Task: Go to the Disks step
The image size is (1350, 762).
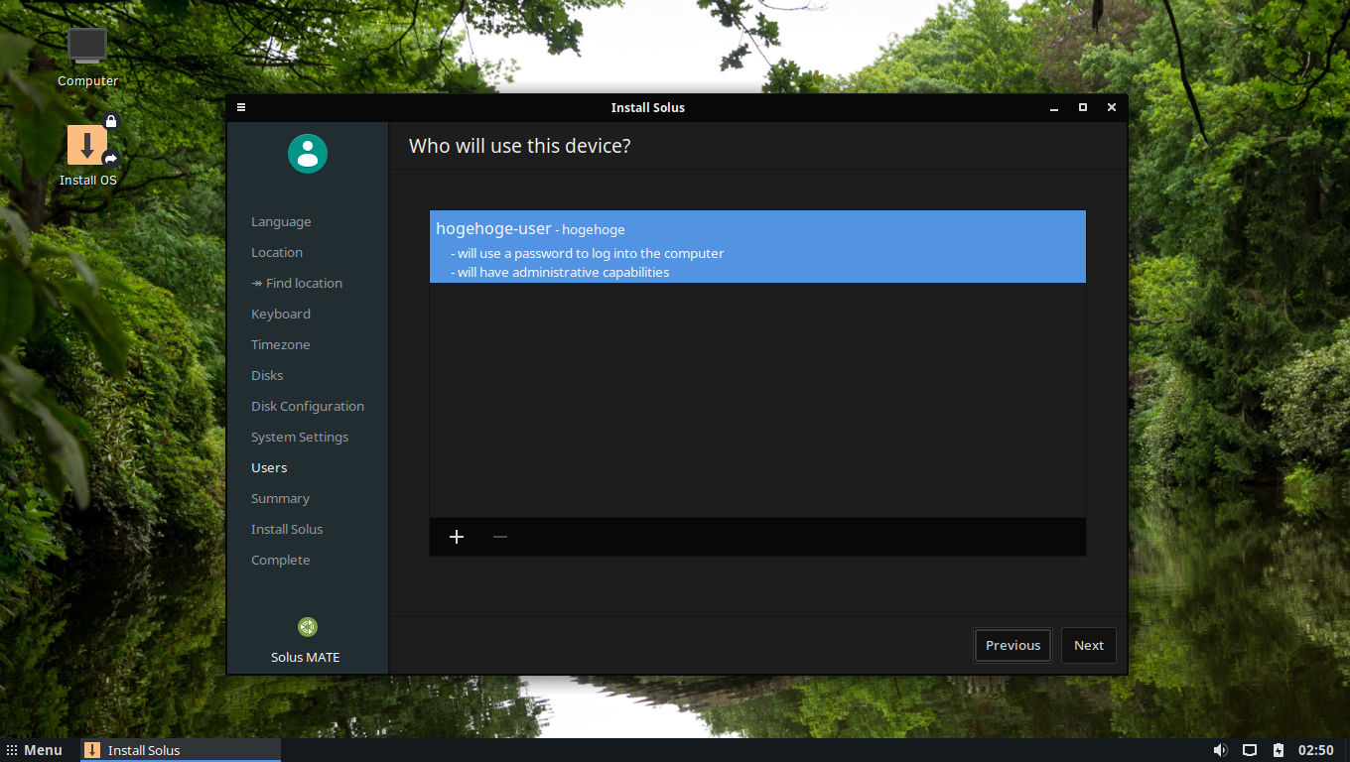Action: click(x=267, y=376)
